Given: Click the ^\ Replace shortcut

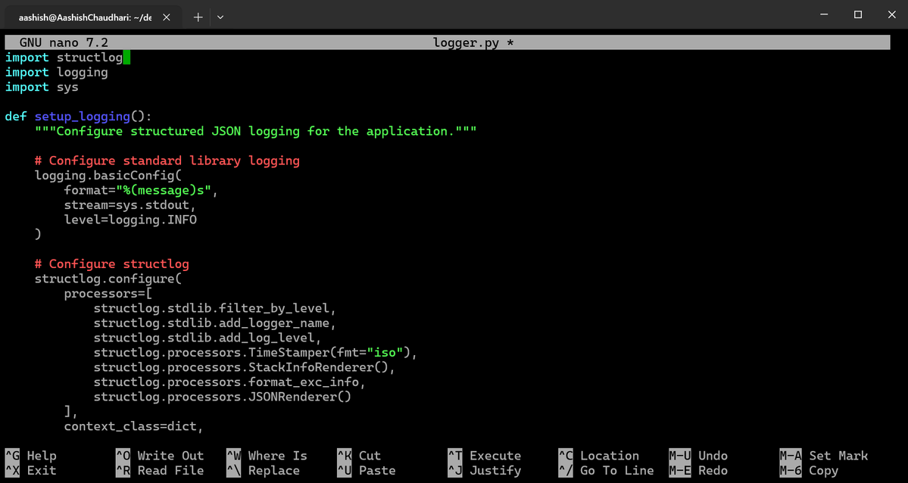Looking at the screenshot, I should click(x=264, y=471).
